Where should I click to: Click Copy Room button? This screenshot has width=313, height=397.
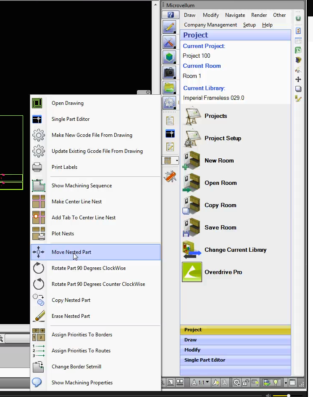click(220, 205)
